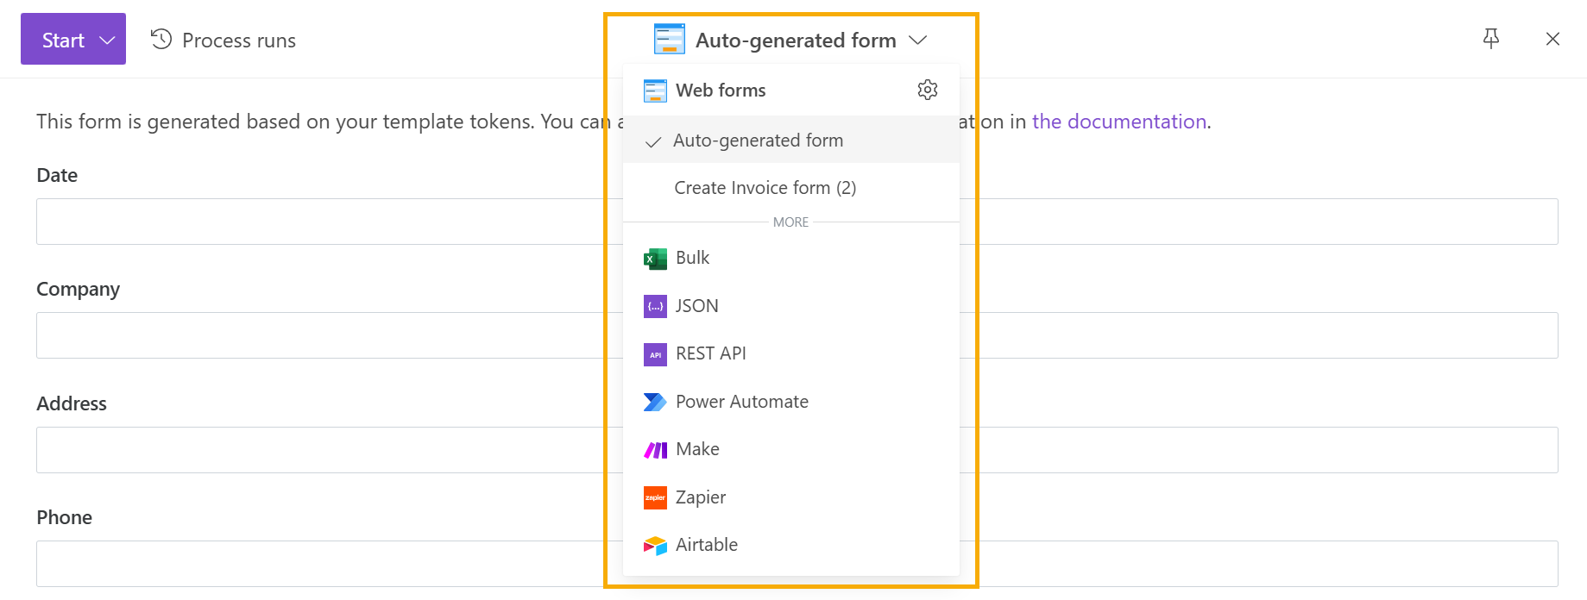Click the Web forms icon in menu header
Image resolution: width=1587 pixels, height=600 pixels.
pyautogui.click(x=655, y=91)
